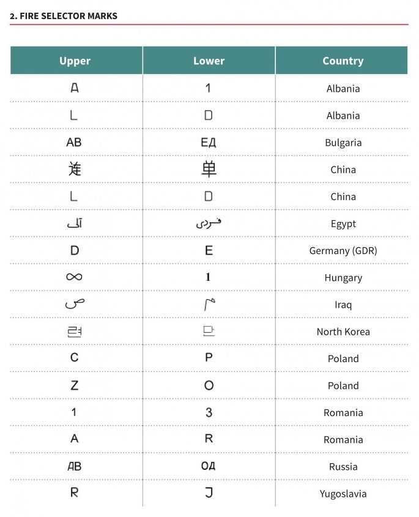419x517 pixels.
Task: Click the "Germany (GDR)" country cell
Action: [343, 250]
